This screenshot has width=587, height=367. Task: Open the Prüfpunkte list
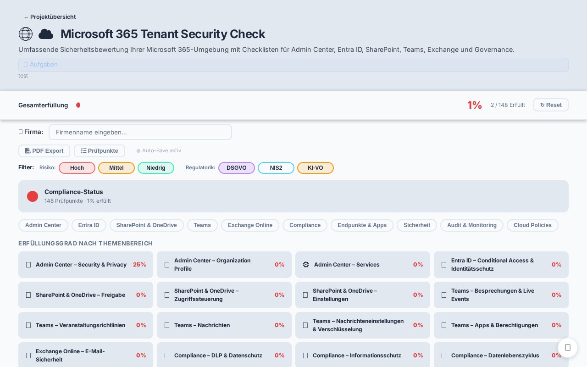[x=100, y=151]
